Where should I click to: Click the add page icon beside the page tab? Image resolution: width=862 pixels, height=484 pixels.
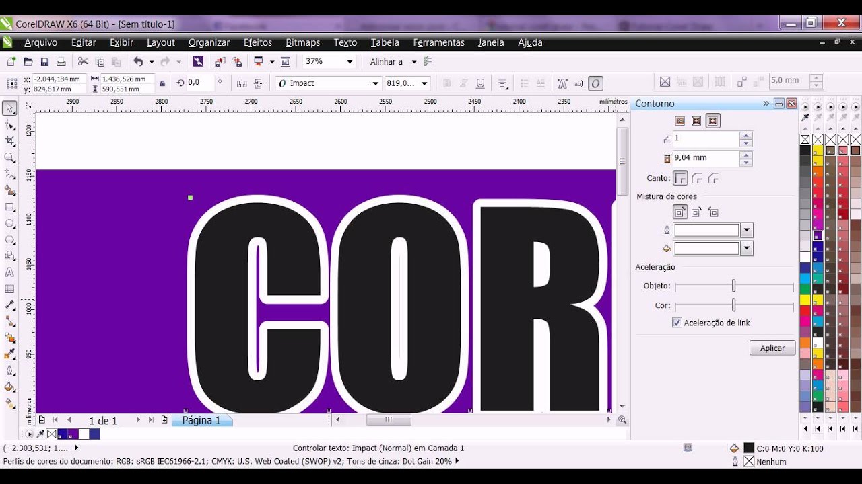164,420
